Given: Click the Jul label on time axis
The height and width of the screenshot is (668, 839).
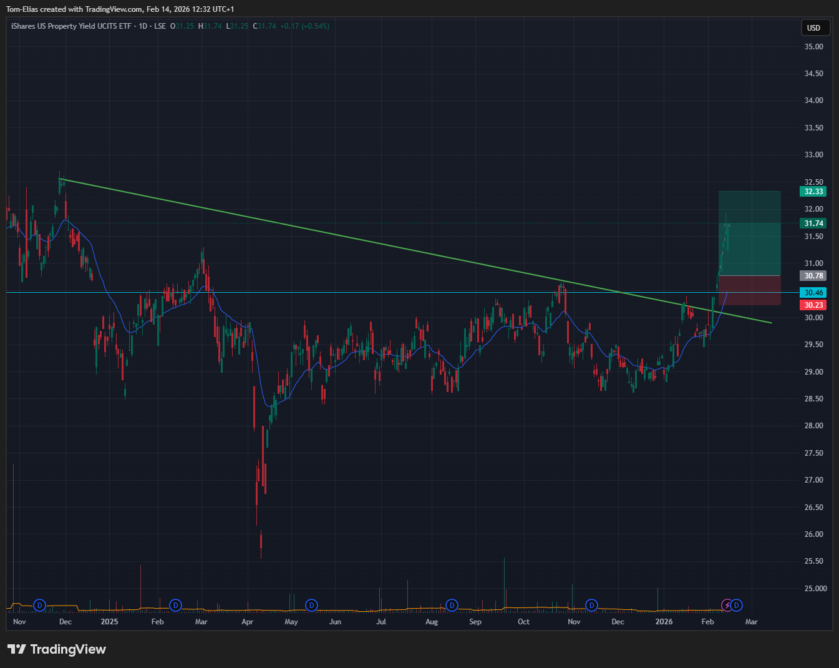Looking at the screenshot, I should [381, 622].
